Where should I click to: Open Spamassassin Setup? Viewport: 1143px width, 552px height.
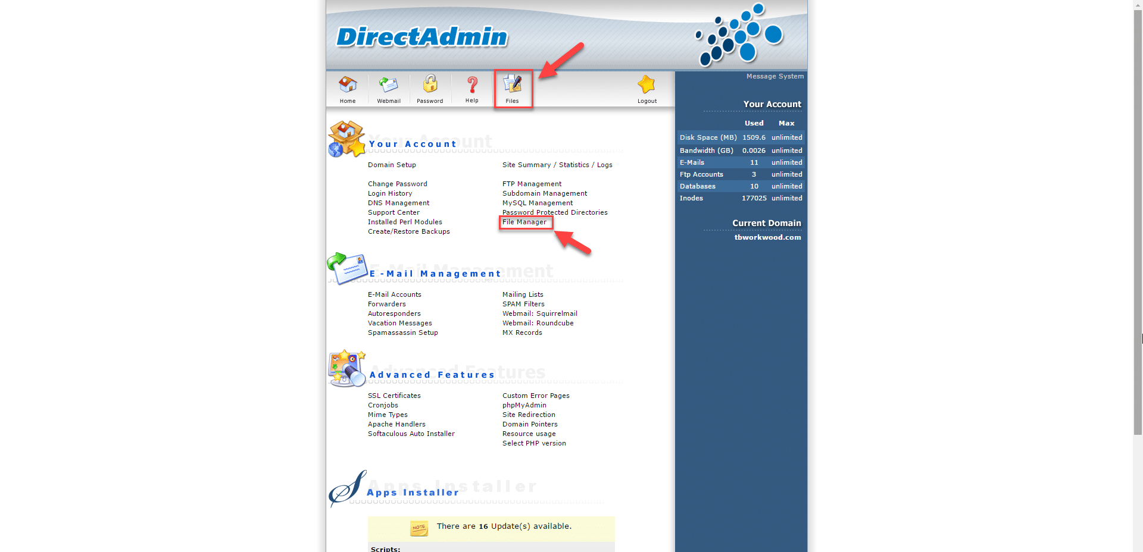403,333
